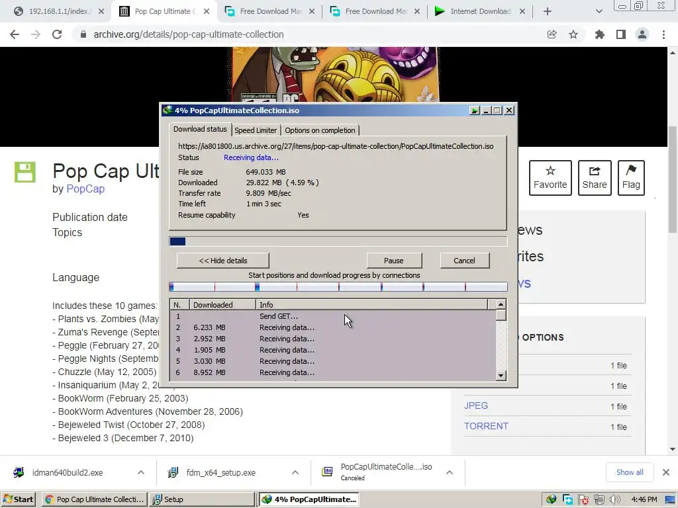The height and width of the screenshot is (508, 678).
Task: Click idman640build2.exe in download shelf
Action: [68, 472]
